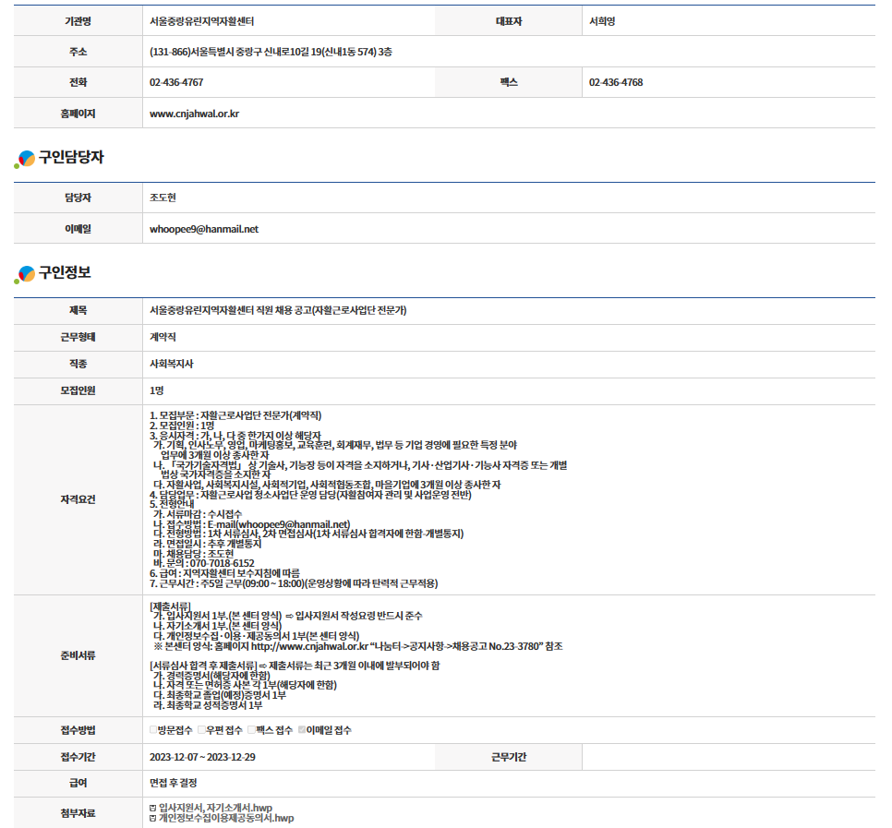Screen dimensions: 892x828
Task: Click the representative name 서희영
Action: [x=602, y=20]
